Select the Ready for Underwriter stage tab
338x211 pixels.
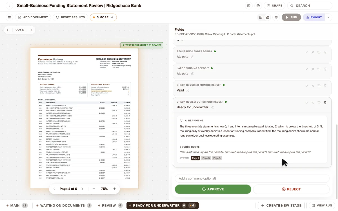tap(163, 206)
